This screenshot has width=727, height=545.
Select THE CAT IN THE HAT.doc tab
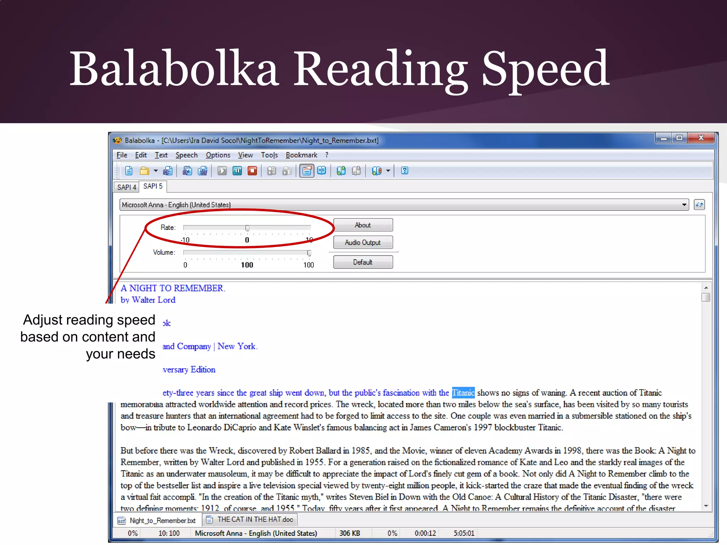coord(250,519)
